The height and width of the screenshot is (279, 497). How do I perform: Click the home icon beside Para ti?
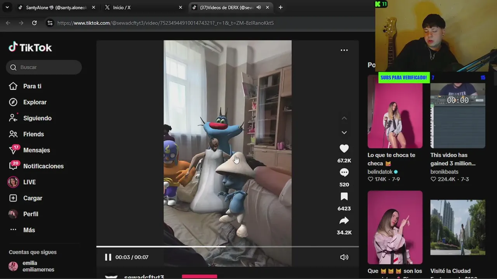pos(13,86)
